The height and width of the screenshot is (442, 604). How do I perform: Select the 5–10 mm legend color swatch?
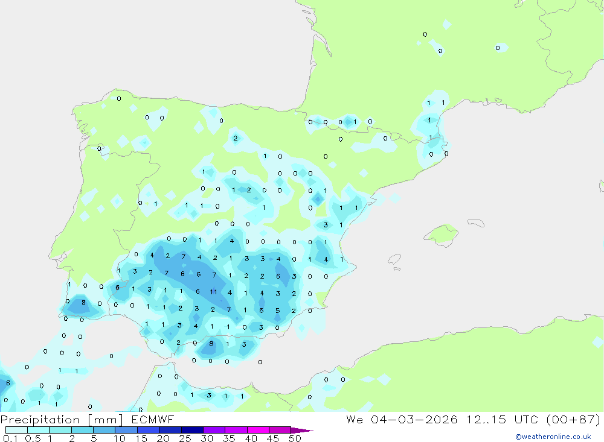[x=104, y=430]
